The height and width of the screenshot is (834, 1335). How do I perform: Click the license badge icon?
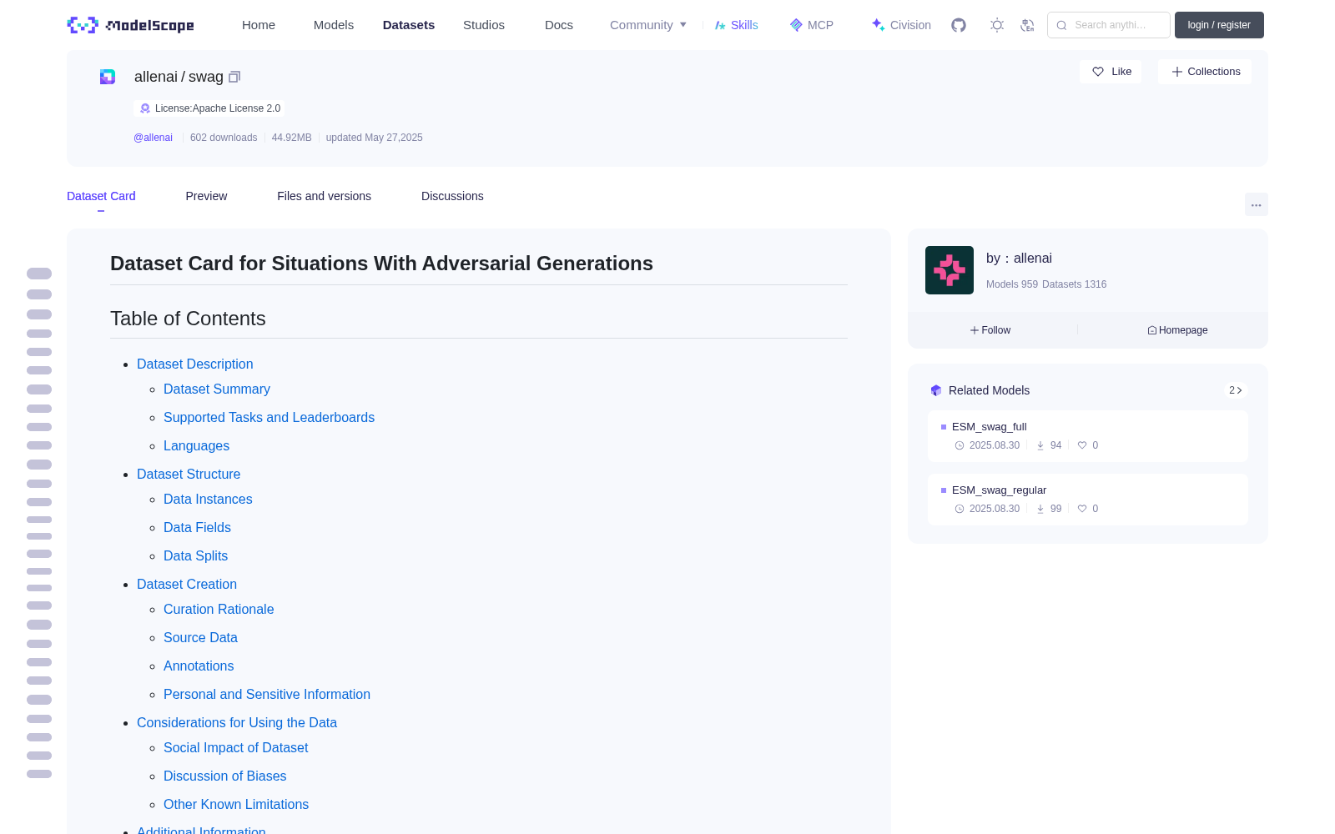(x=145, y=108)
